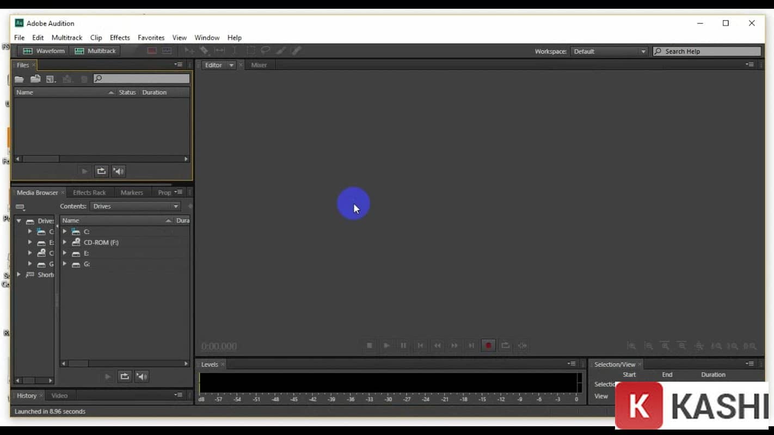Toggle the spectral frequency display icon
Viewport: 774px width, 435px height.
point(152,51)
